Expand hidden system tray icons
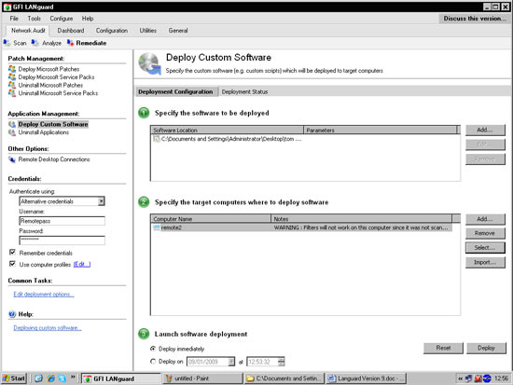The image size is (513, 385). point(461,378)
